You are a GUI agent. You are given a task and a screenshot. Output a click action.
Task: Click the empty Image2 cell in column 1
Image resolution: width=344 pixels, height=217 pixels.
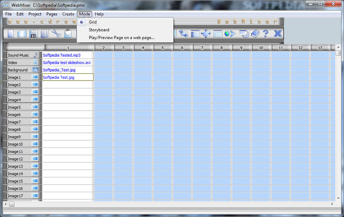(x=68, y=85)
